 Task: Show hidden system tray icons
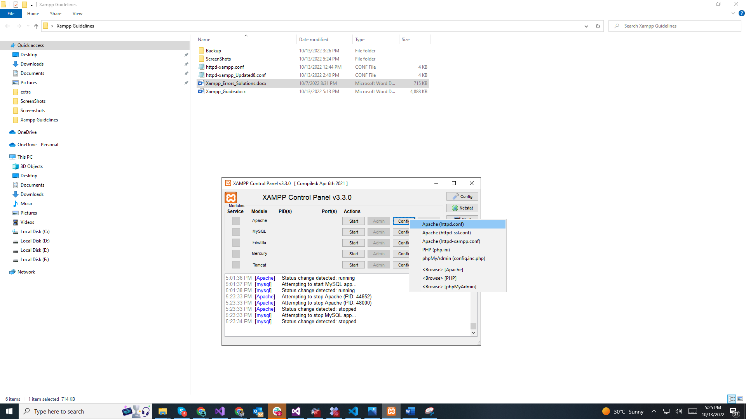point(654,411)
